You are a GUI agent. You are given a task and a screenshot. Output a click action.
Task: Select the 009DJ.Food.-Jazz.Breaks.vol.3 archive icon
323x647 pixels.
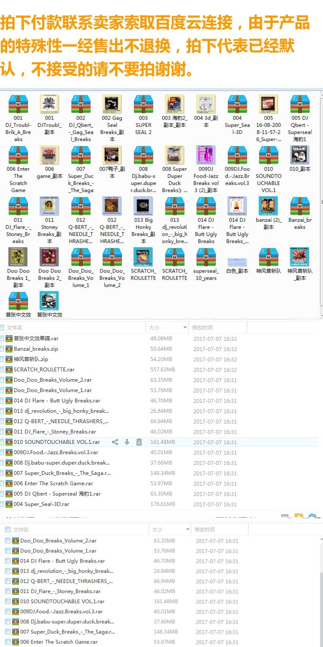[x=237, y=155]
